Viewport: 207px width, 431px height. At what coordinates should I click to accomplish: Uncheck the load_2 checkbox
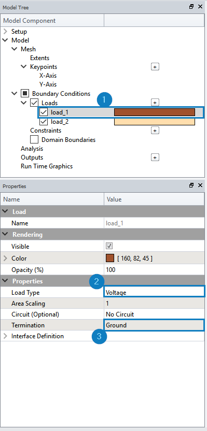coord(44,122)
